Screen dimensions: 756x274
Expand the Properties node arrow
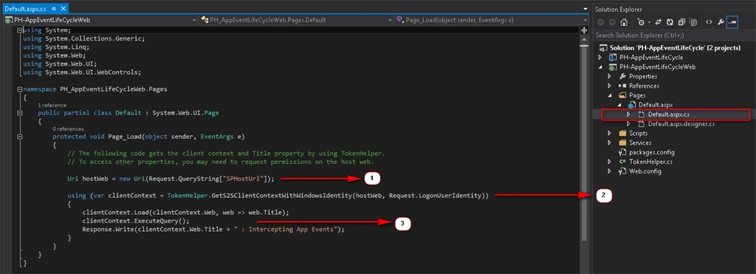(x=610, y=76)
